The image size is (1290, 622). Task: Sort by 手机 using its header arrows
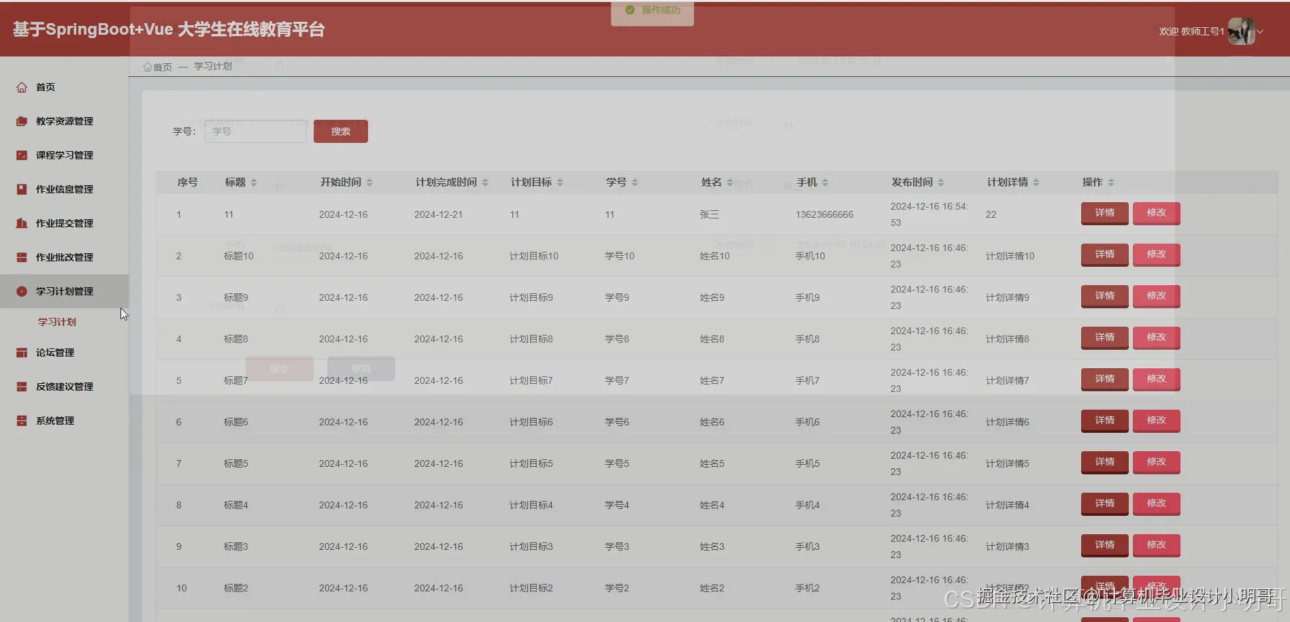(825, 182)
